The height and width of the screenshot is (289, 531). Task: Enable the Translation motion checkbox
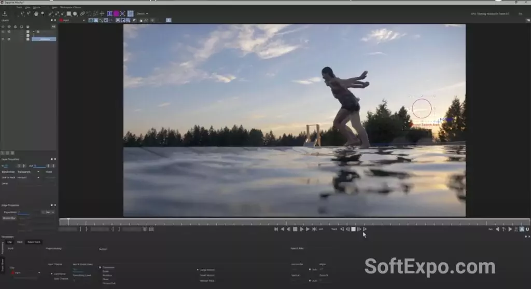(x=100, y=268)
